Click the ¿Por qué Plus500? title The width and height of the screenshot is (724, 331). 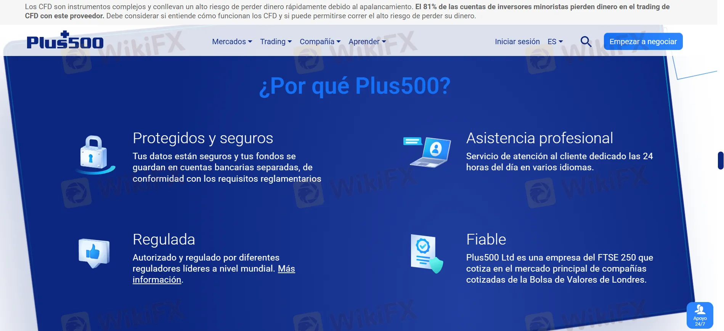click(x=355, y=86)
